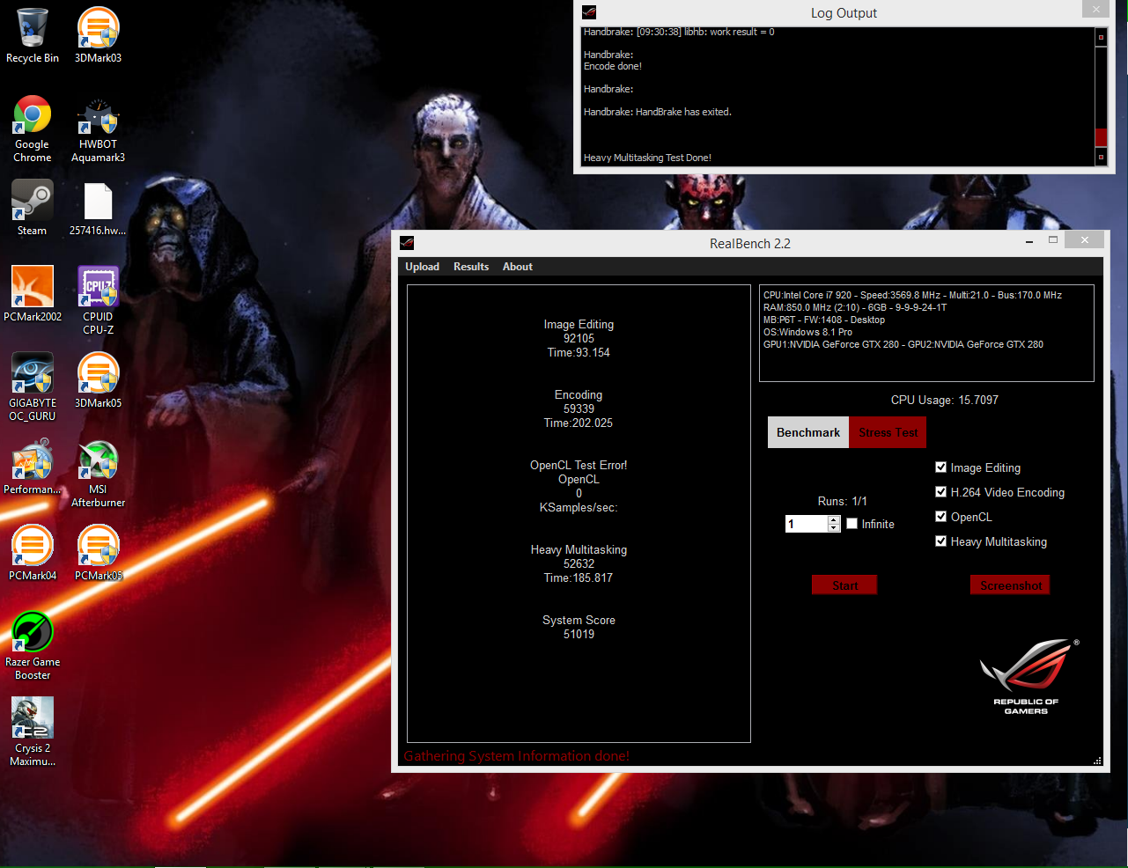Disable the OpenCL test checkbox
The width and height of the screenshot is (1128, 868).
click(x=941, y=517)
